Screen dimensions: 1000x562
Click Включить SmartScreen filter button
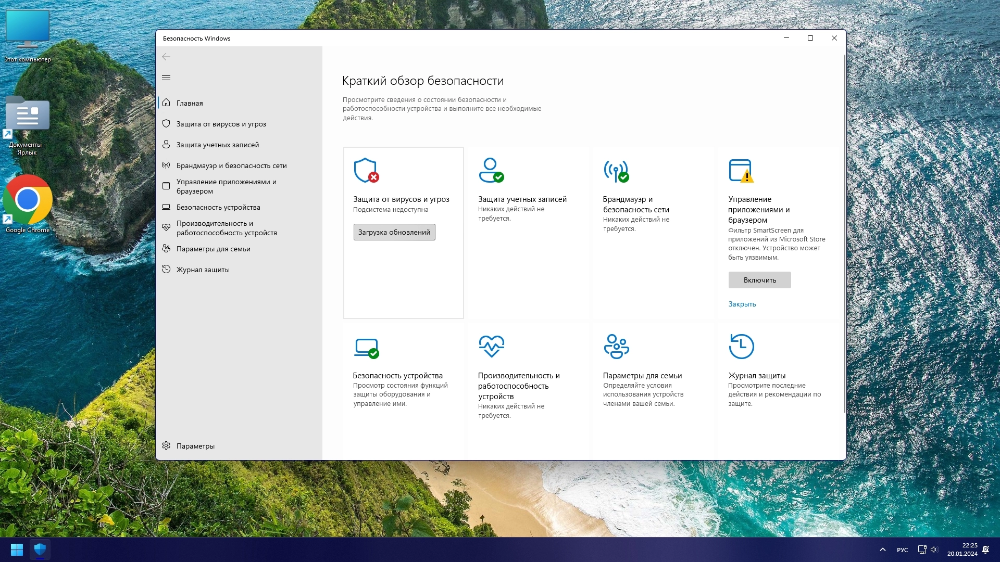[759, 279]
